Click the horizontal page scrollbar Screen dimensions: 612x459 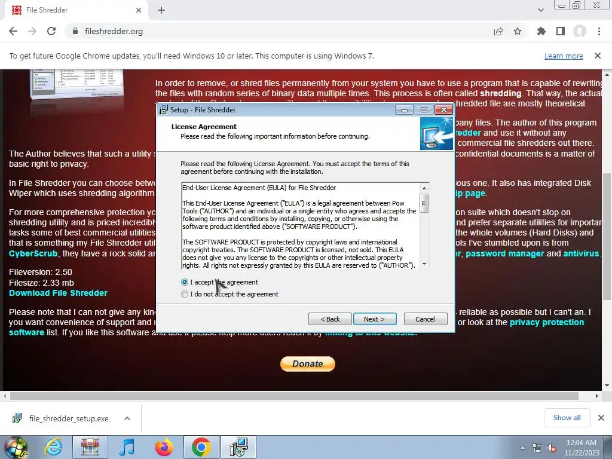click(294, 396)
